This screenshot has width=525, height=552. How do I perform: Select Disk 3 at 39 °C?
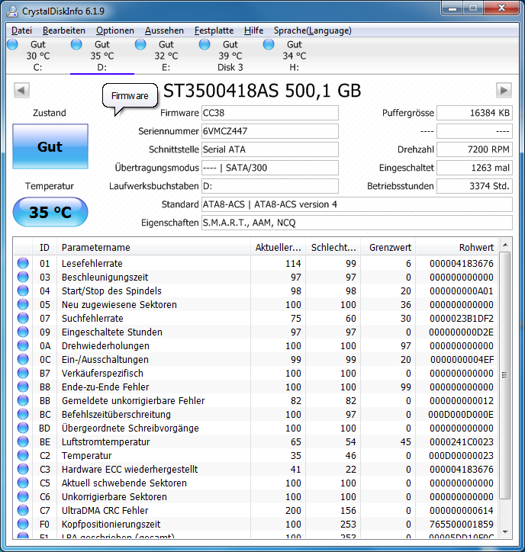[x=230, y=56]
